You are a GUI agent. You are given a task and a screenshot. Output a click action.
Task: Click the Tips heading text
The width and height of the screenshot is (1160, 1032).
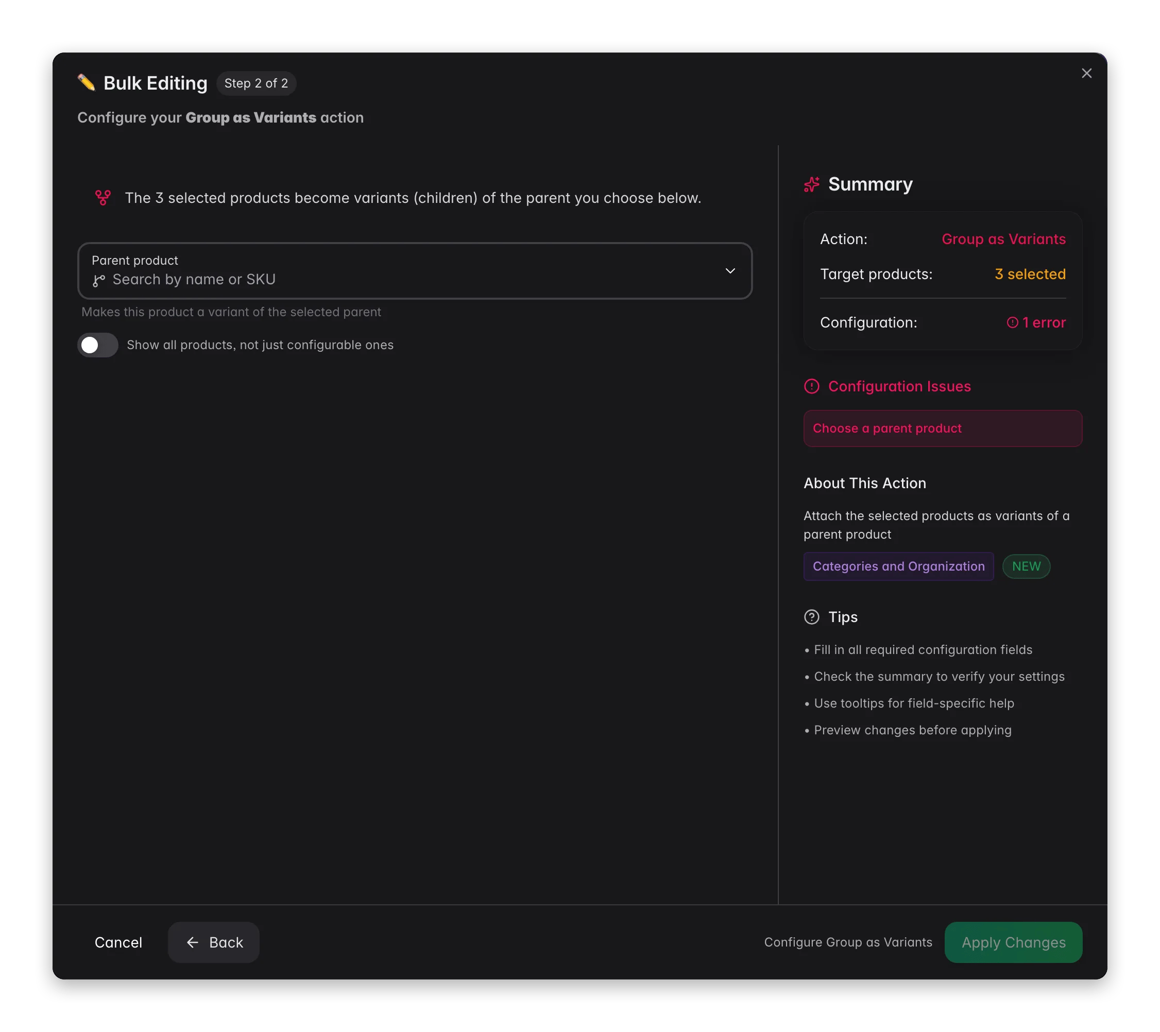click(x=843, y=617)
